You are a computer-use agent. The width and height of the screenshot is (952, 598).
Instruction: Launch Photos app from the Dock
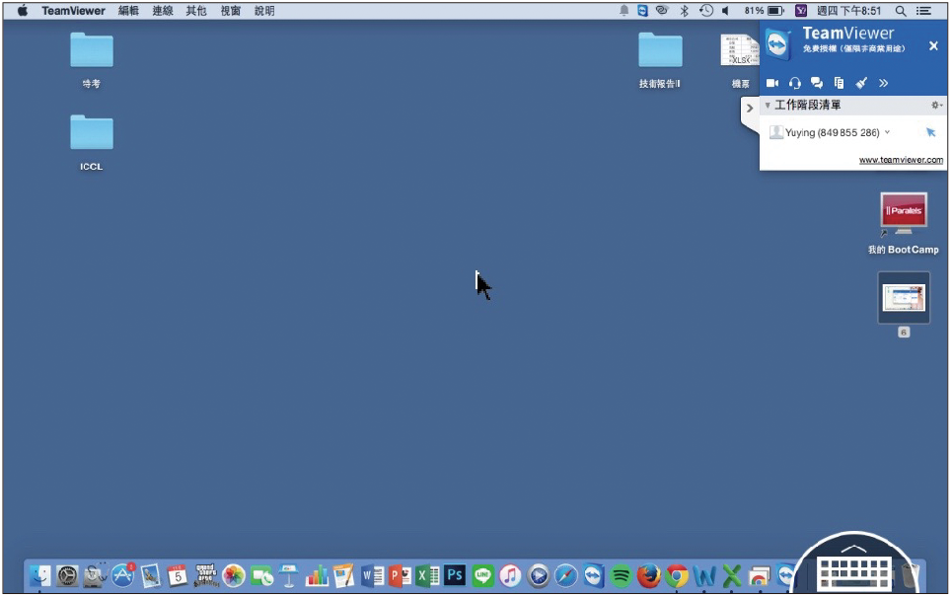pos(233,575)
